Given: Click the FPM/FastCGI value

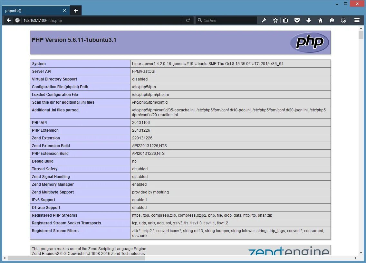Looking at the screenshot, I should point(144,71).
